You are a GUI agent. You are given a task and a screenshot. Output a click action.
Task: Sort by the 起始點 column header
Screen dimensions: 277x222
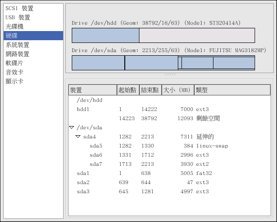[128, 90]
